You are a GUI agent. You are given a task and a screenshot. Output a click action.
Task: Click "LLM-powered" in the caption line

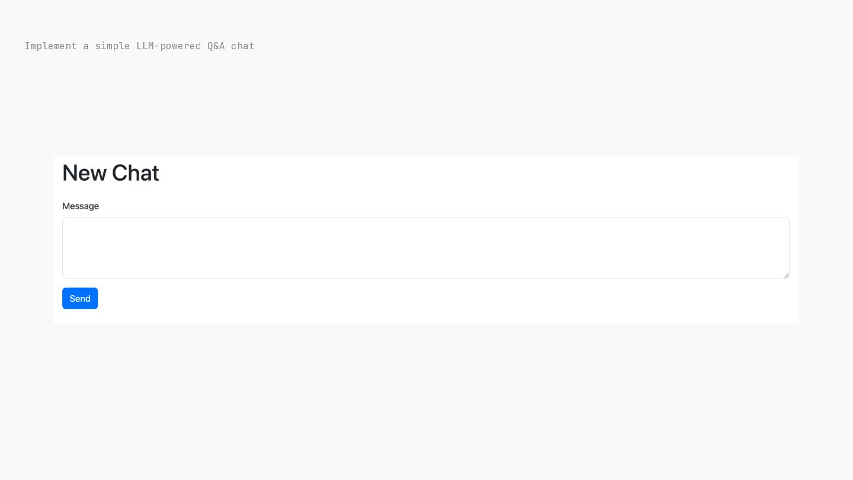(169, 46)
